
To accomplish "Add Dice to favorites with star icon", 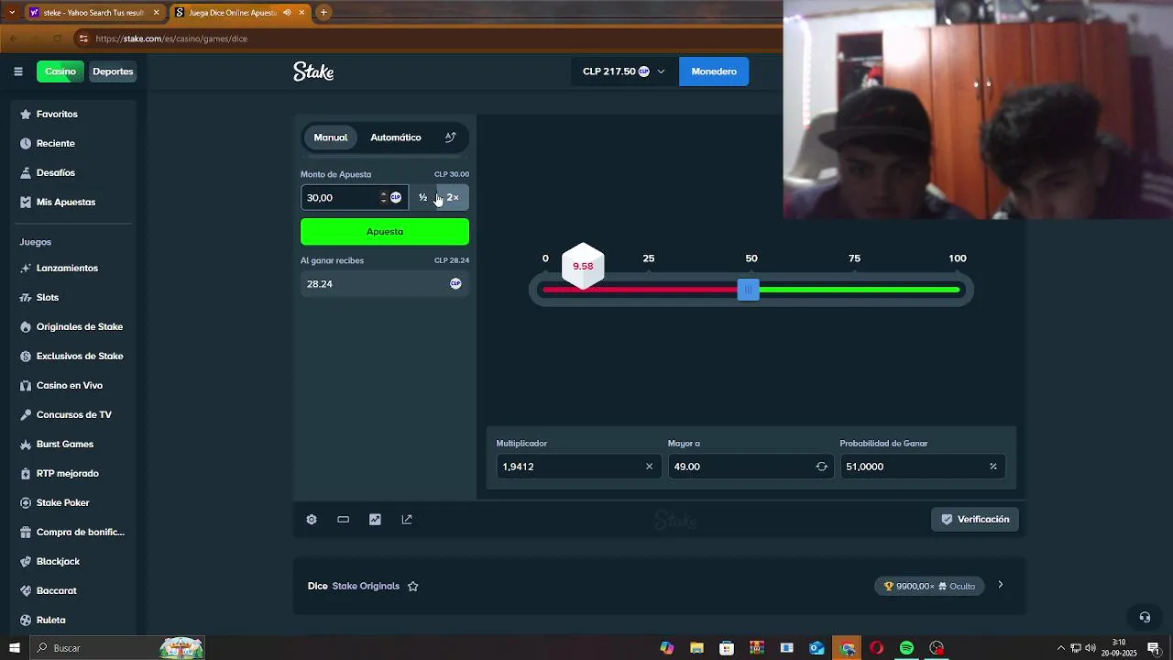I will click(412, 587).
